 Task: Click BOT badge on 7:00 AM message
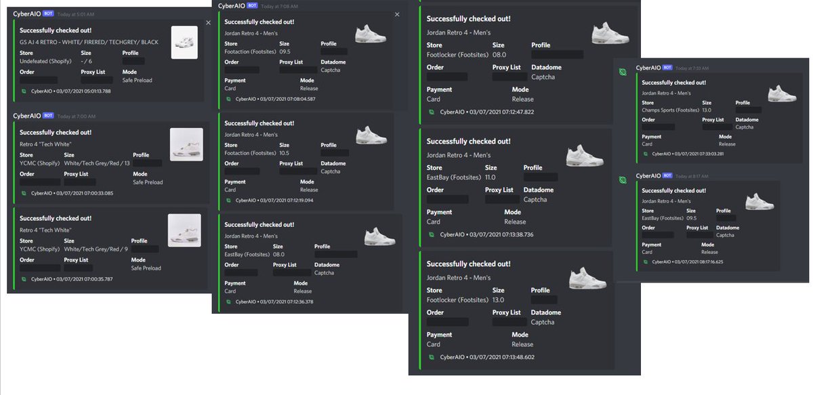49,115
